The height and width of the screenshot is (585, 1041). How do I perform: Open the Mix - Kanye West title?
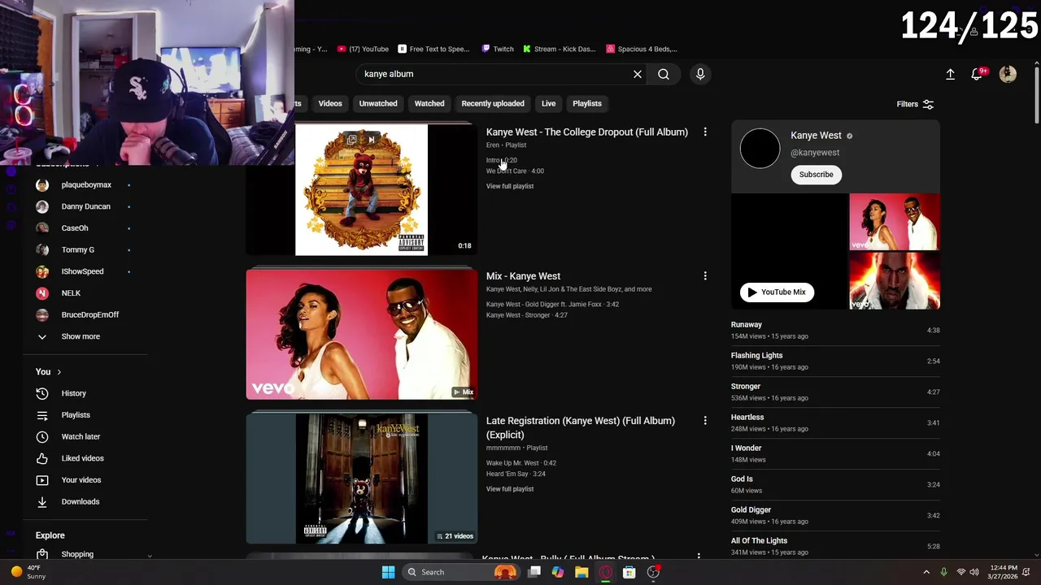pos(523,276)
